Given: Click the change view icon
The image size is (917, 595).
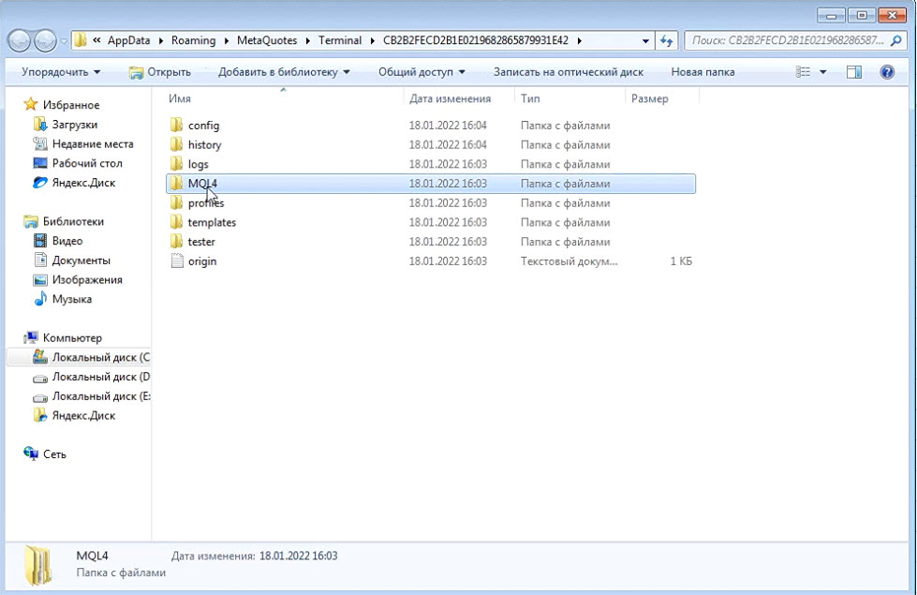Looking at the screenshot, I should 804,72.
